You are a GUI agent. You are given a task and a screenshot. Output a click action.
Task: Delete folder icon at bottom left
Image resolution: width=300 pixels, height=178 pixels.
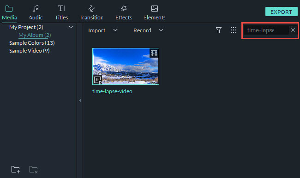[34, 170]
